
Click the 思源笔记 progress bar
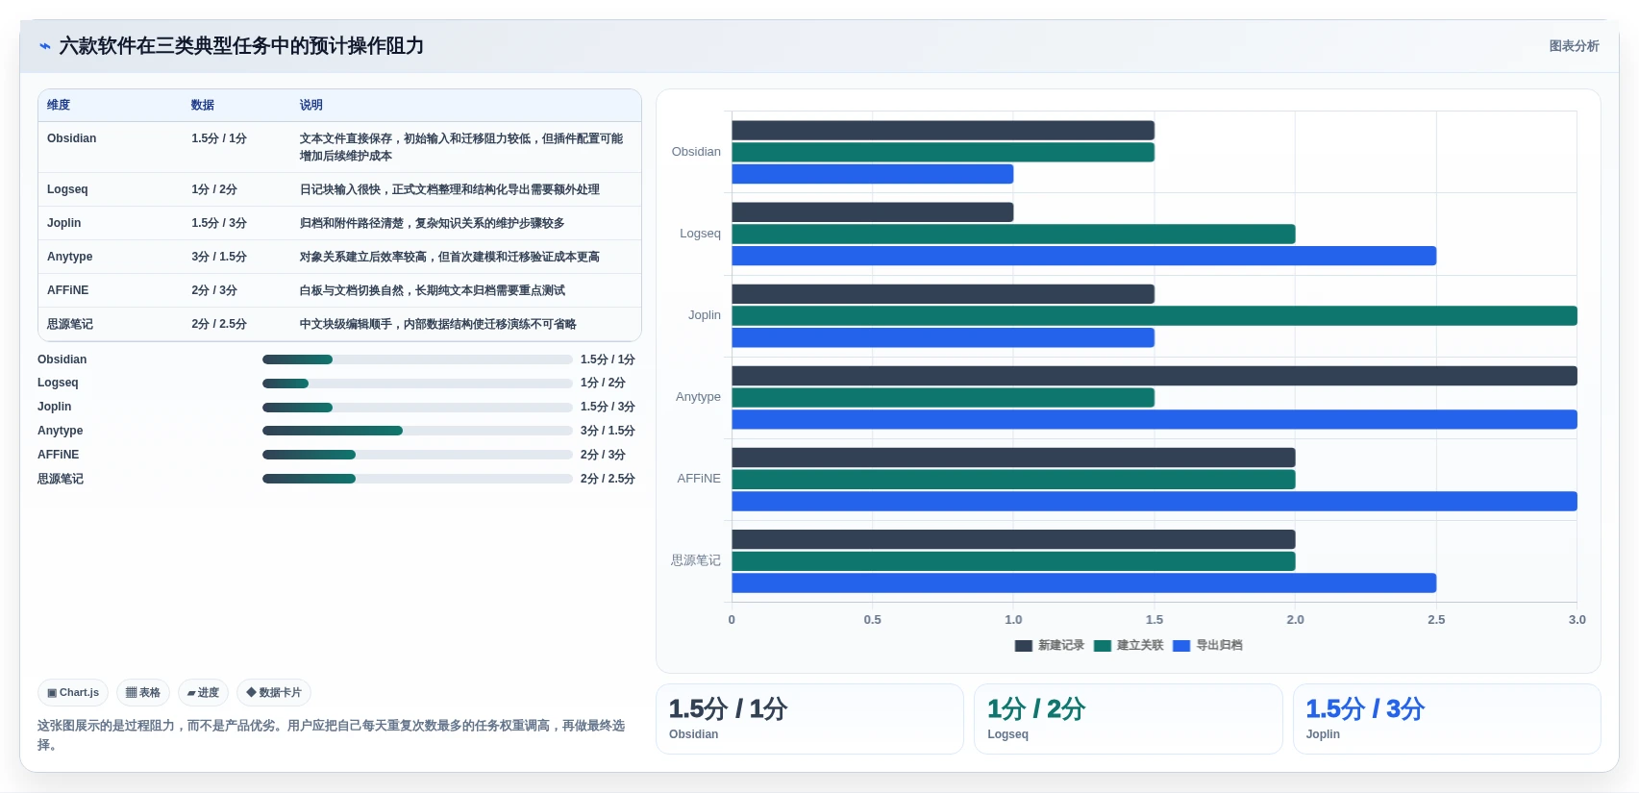point(417,479)
